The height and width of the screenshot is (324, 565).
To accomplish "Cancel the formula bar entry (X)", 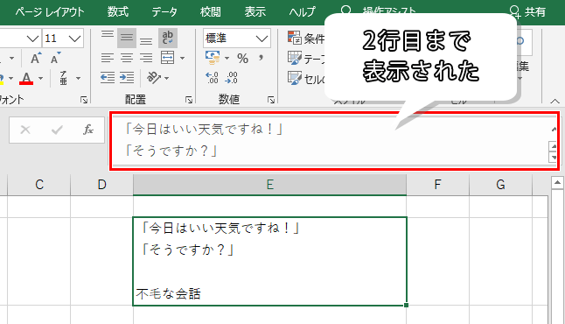I will coord(25,130).
